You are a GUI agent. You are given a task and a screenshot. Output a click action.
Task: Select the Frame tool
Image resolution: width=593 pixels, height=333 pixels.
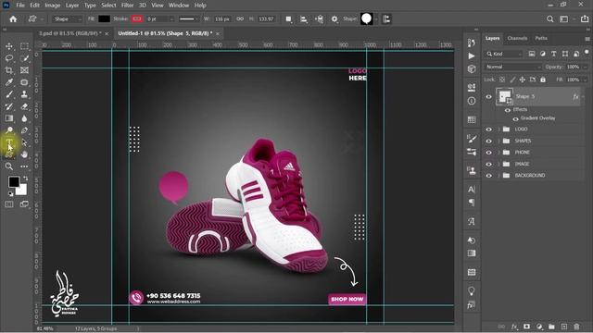click(x=24, y=70)
